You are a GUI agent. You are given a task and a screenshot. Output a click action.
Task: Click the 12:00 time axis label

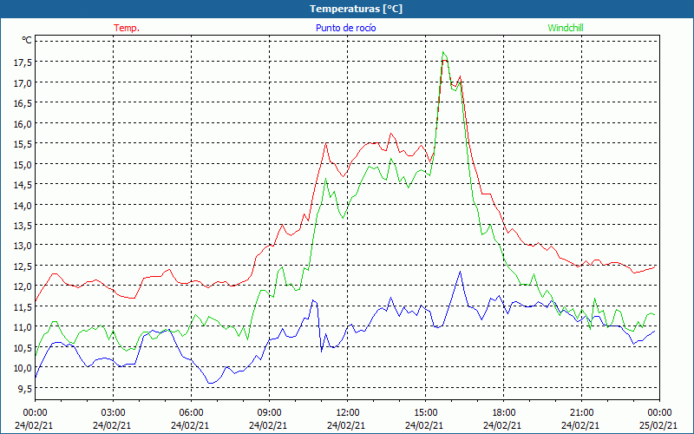tap(348, 413)
